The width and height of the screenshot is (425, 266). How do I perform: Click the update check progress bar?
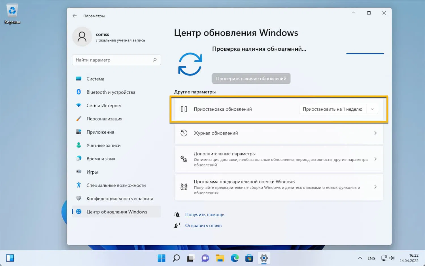pyautogui.click(x=365, y=54)
